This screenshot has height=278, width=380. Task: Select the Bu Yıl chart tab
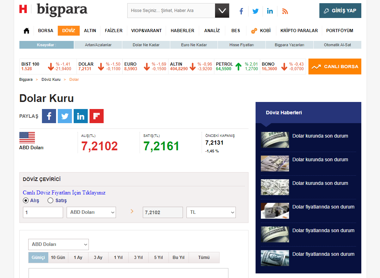(x=179, y=258)
